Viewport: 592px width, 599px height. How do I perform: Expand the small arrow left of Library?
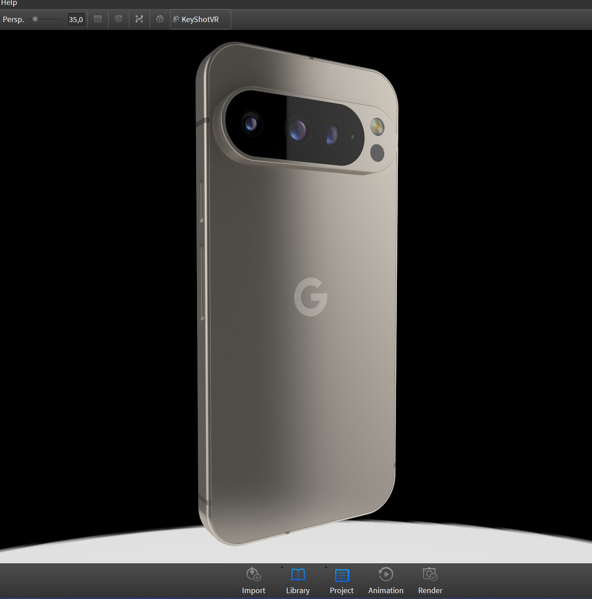tap(282, 567)
